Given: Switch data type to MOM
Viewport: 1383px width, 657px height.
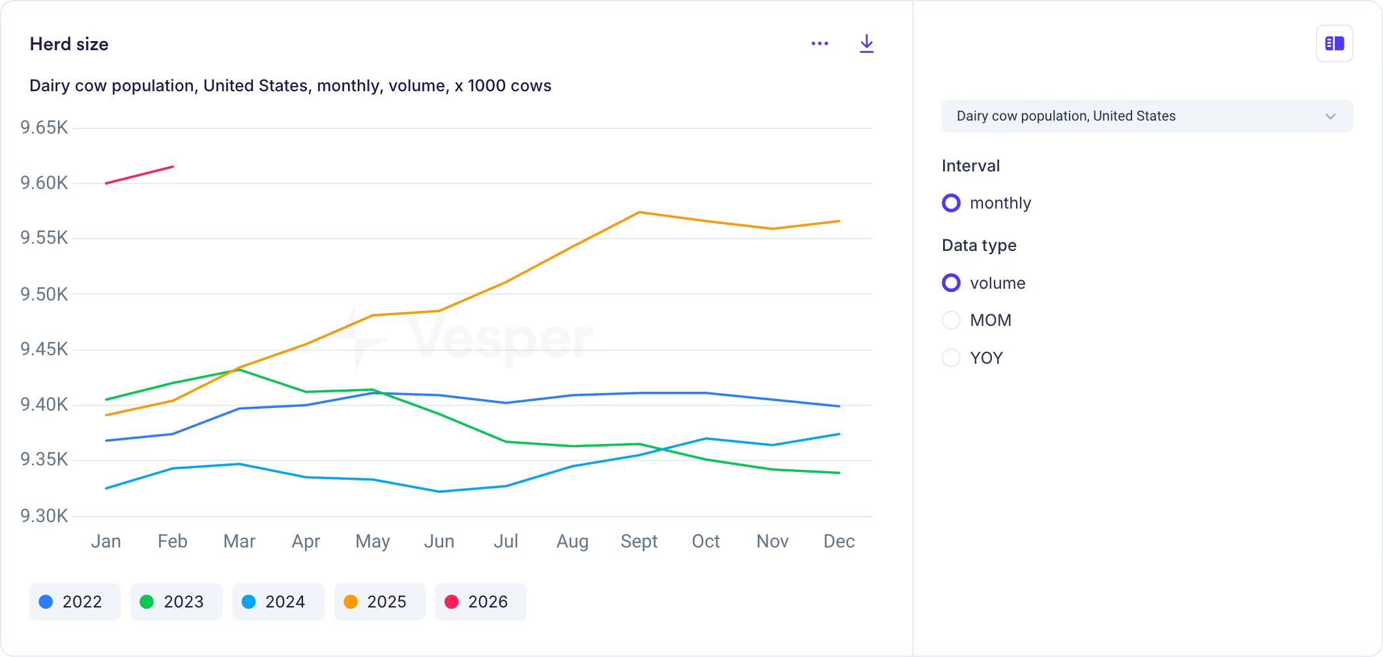Looking at the screenshot, I should tap(951, 320).
